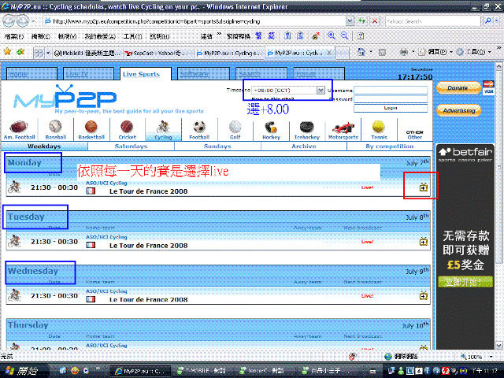Expand the address bar URL dropdown
Screen dimensions: 504x378
(350, 21)
